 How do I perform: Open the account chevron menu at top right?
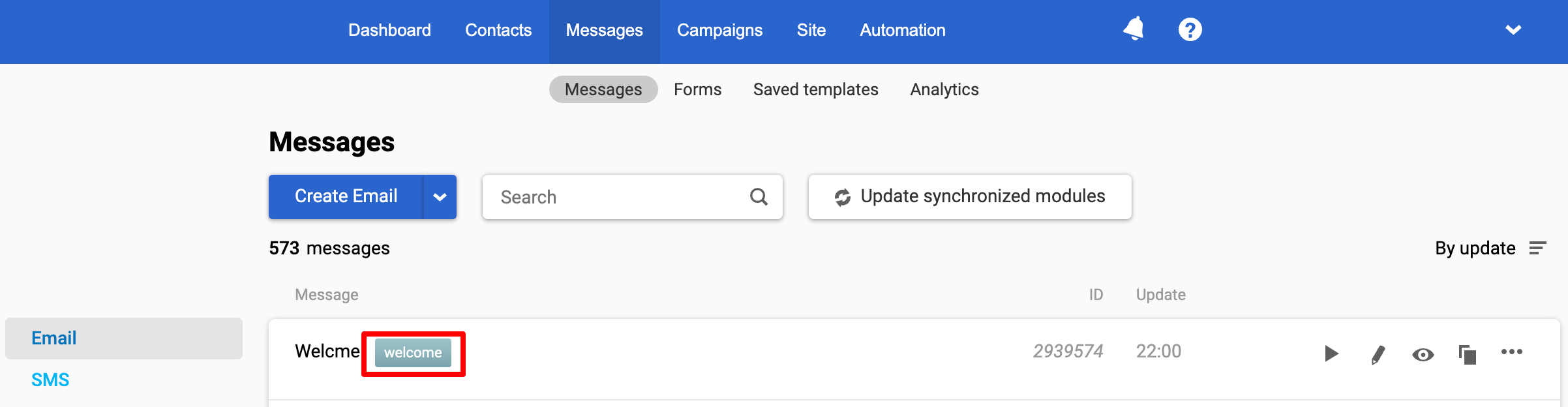tap(1513, 29)
